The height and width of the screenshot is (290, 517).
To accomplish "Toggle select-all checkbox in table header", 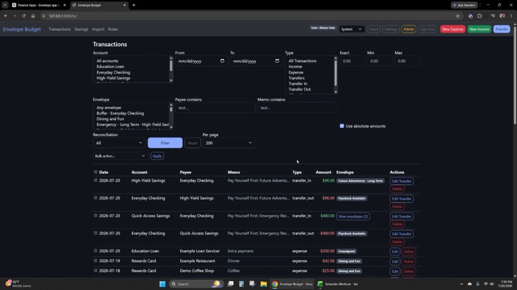I will [96, 172].
